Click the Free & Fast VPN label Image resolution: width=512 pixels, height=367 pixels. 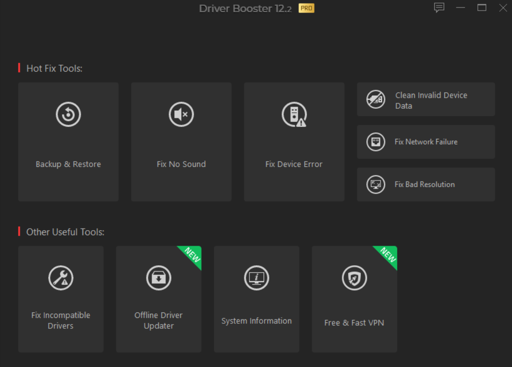pyautogui.click(x=354, y=323)
